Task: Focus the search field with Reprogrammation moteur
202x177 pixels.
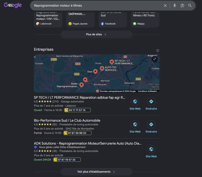Action: [97, 6]
